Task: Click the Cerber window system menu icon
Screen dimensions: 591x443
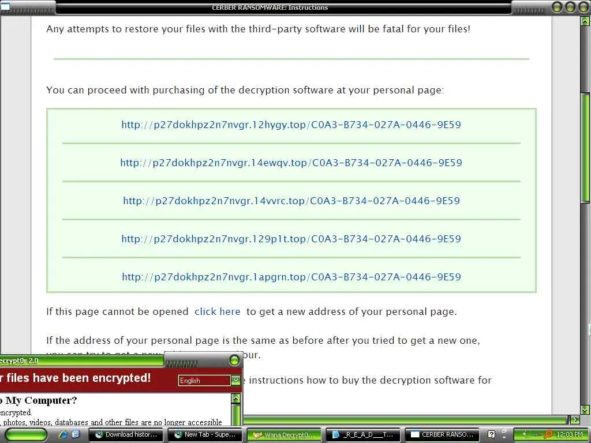Action: (5, 6)
